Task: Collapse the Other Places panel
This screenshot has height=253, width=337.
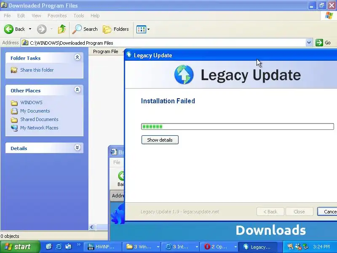Action: pos(77,89)
